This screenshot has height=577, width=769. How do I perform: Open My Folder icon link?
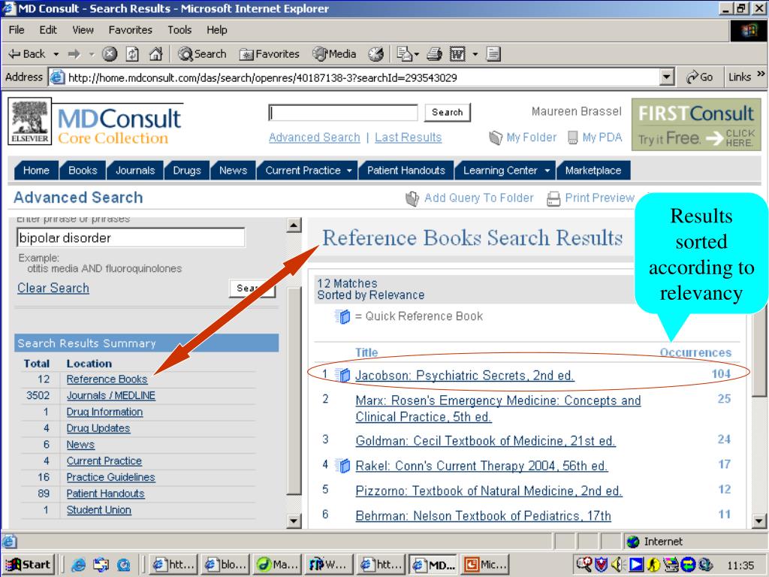pos(523,137)
